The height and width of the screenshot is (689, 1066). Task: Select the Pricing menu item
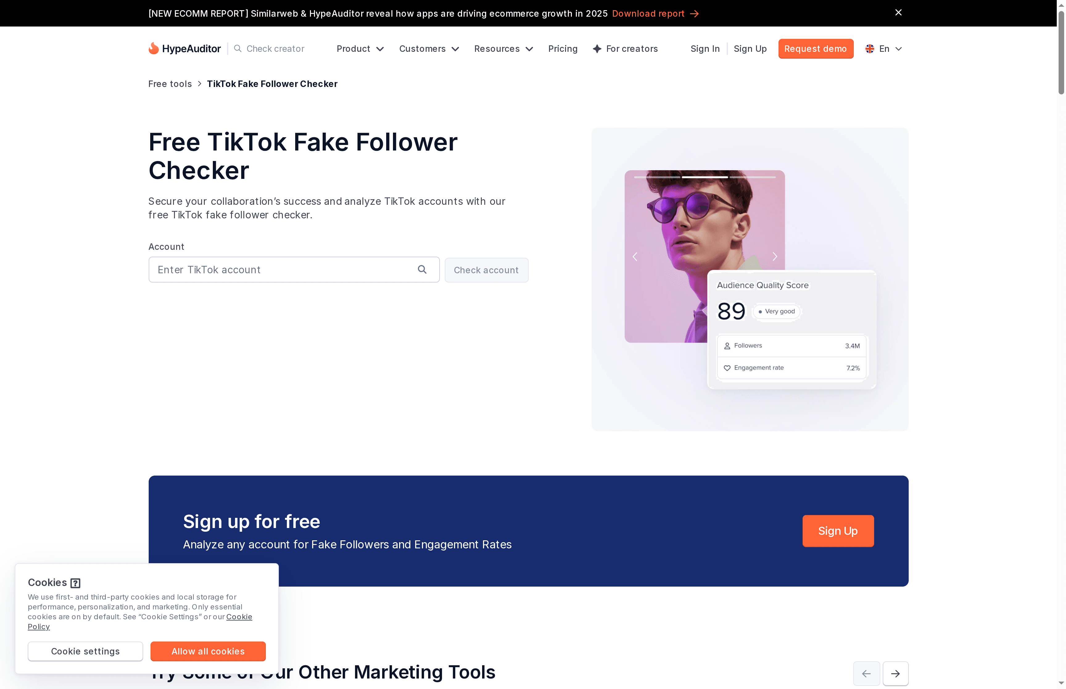coord(563,49)
